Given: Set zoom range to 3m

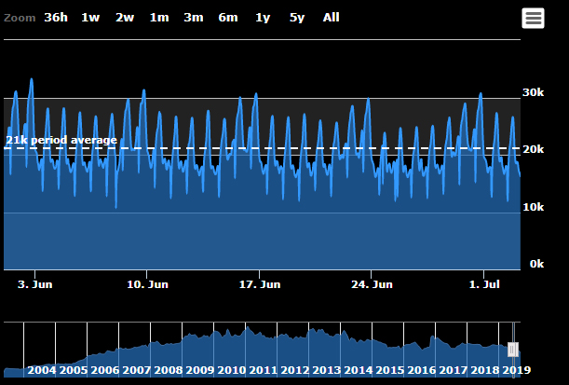Looking at the screenshot, I should [x=194, y=18].
